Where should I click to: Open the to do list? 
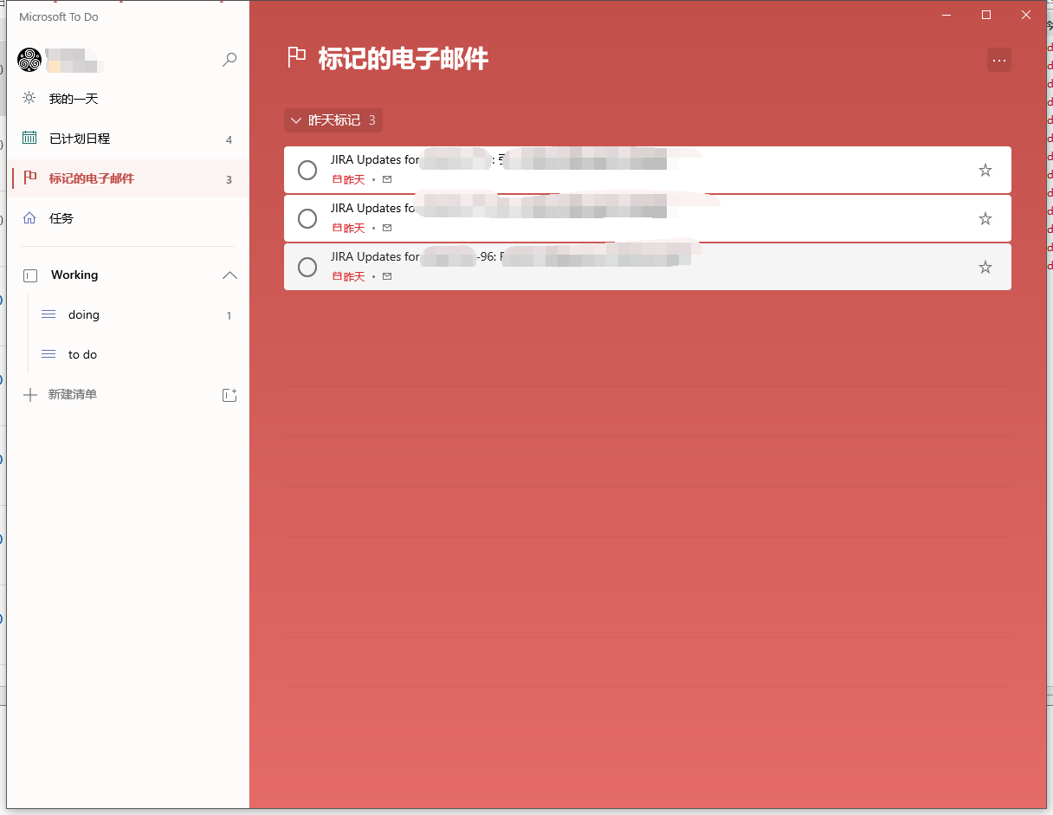[x=128, y=355]
